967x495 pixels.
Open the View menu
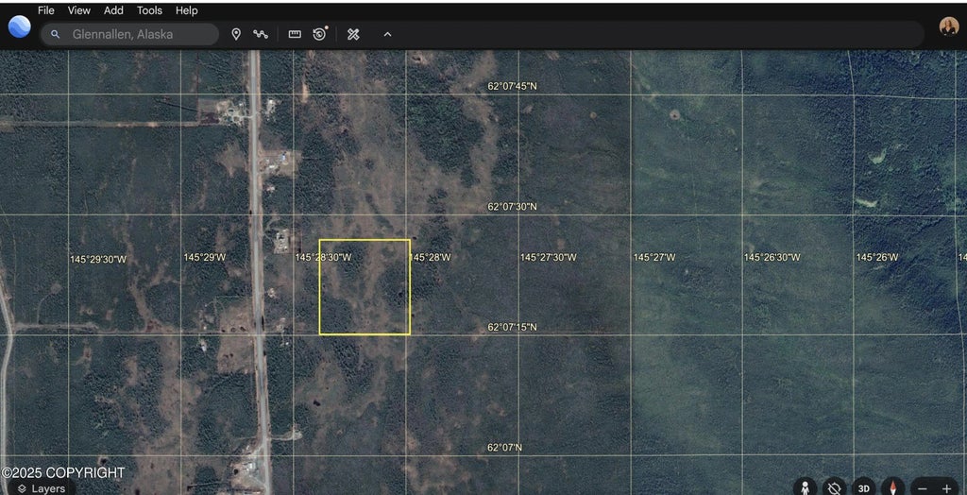pos(79,10)
